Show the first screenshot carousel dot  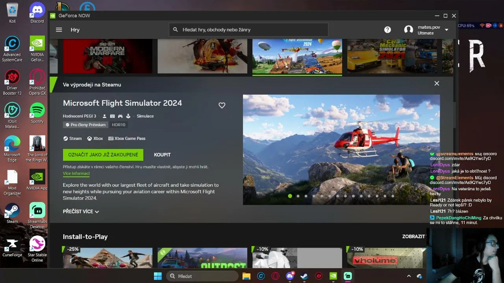[x=290, y=196]
